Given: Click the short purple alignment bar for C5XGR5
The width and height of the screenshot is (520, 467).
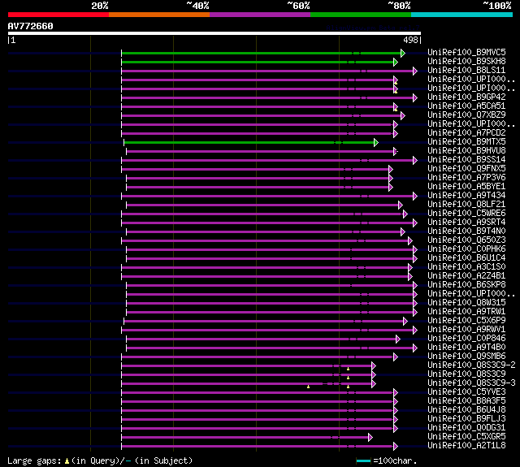Looking at the screenshot, I should (247, 438).
